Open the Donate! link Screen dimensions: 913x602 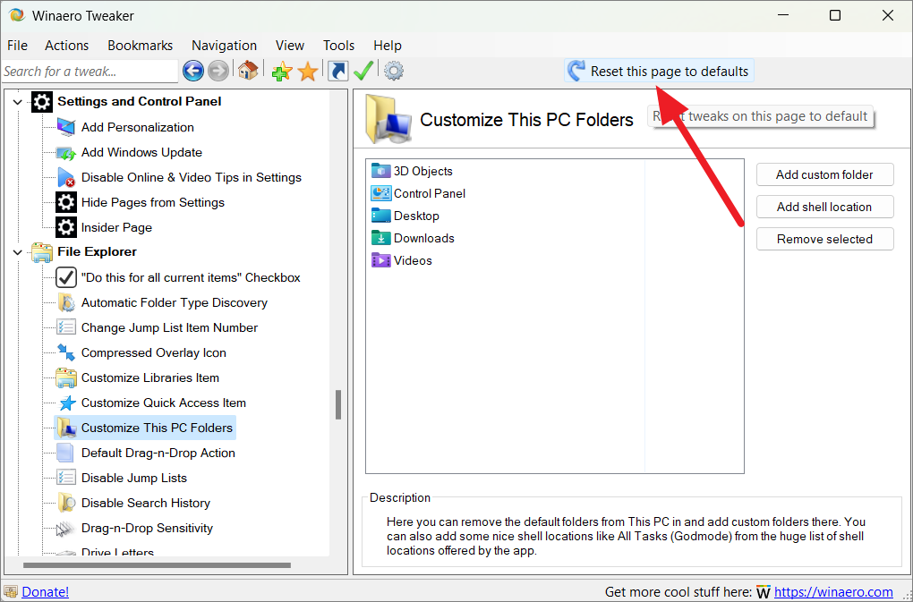(x=46, y=591)
